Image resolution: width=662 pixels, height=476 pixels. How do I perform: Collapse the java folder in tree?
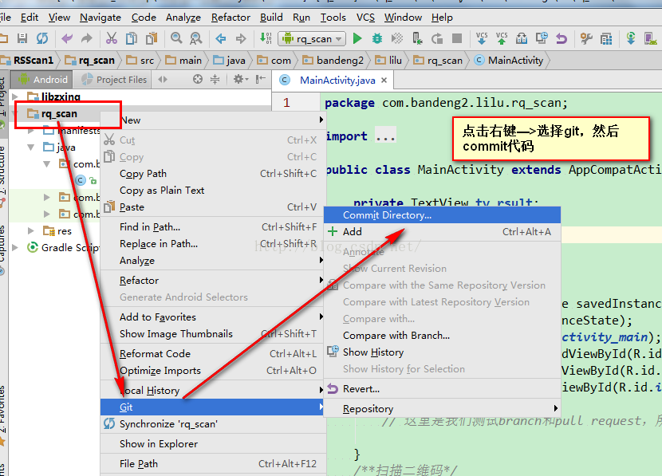(32, 148)
